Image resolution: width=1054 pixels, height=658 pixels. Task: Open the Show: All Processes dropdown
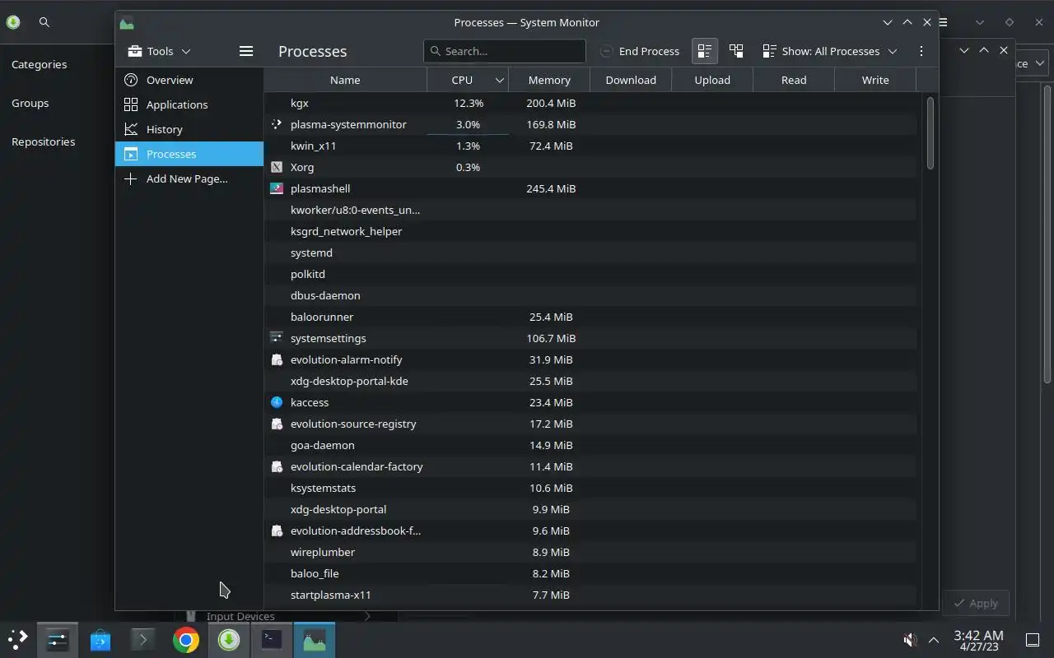830,51
